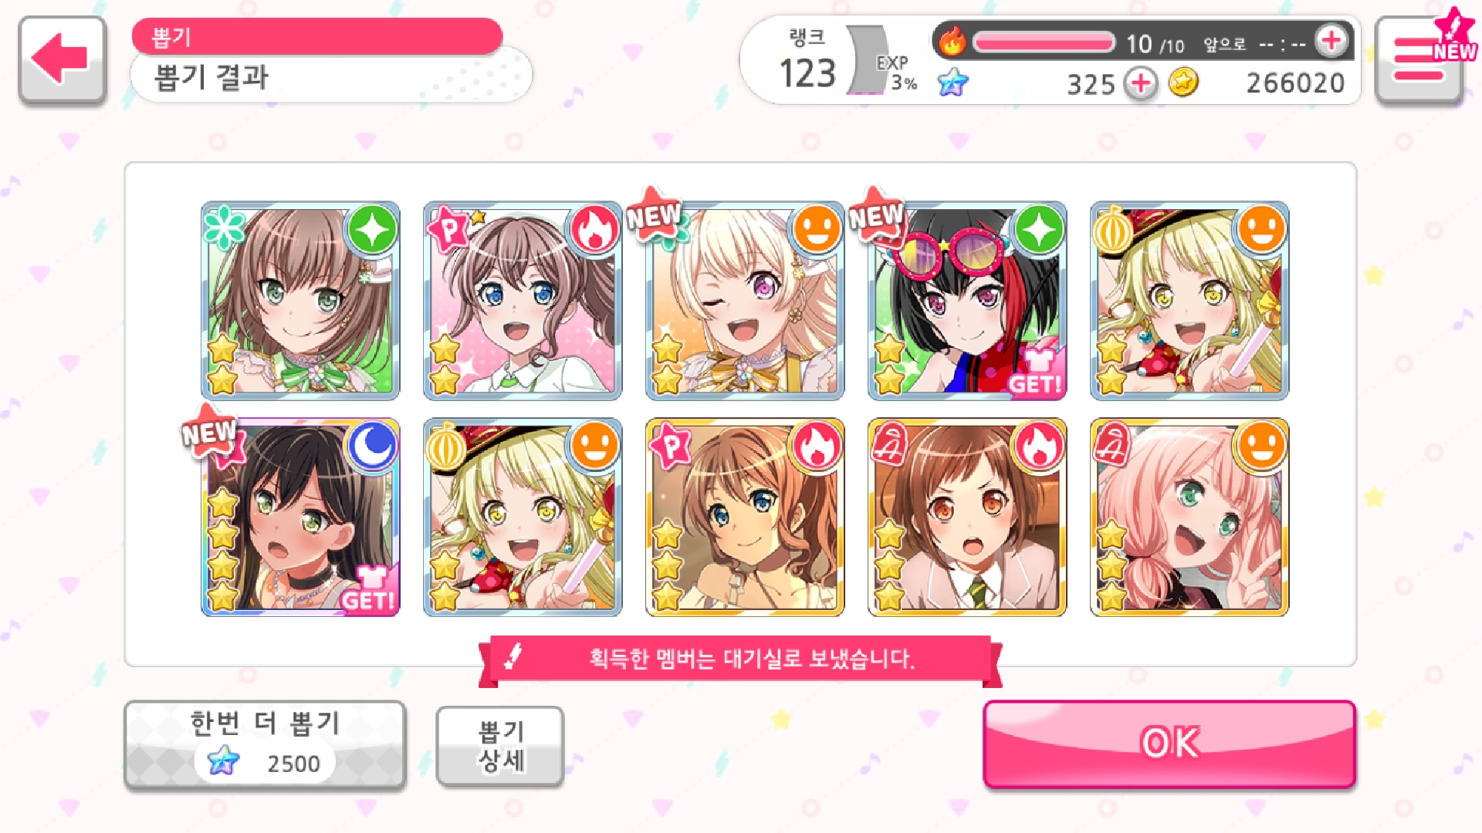Click OK to confirm gacha results
This screenshot has width=1482, height=833.
click(1169, 744)
